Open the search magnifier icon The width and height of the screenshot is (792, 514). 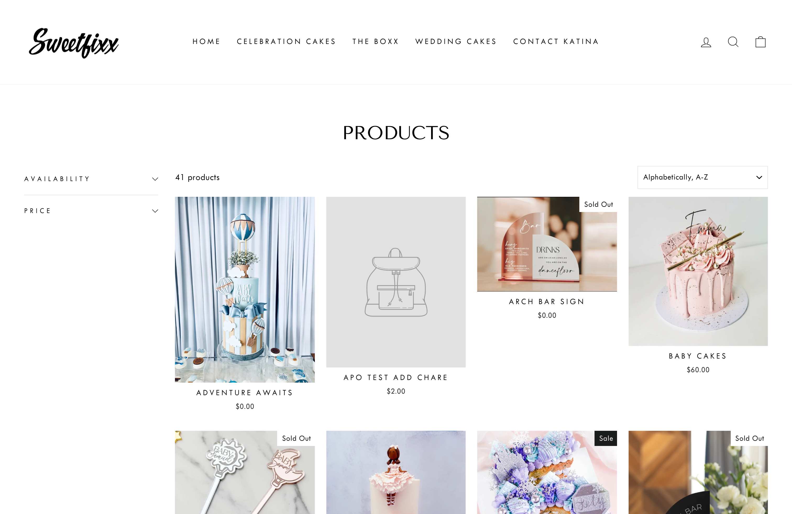(733, 42)
